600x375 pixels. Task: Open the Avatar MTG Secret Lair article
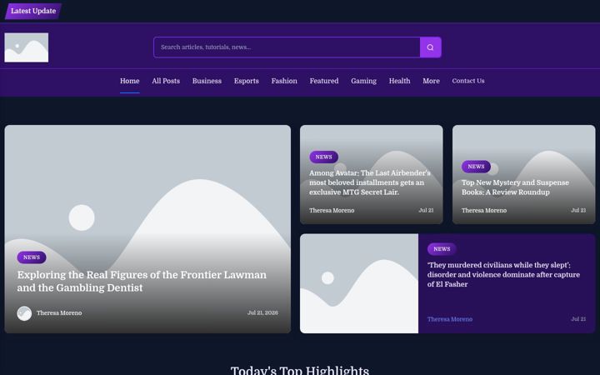pos(370,182)
